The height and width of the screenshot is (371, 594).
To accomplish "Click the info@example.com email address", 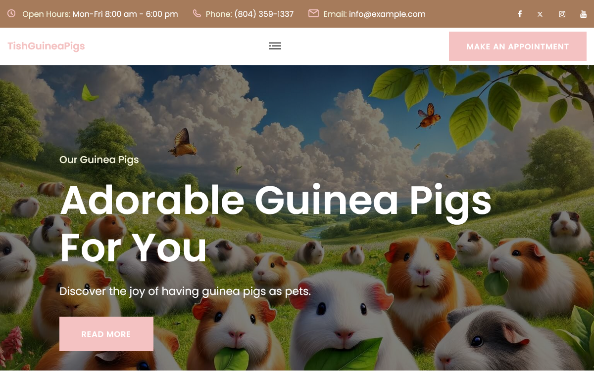I will click(x=387, y=14).
